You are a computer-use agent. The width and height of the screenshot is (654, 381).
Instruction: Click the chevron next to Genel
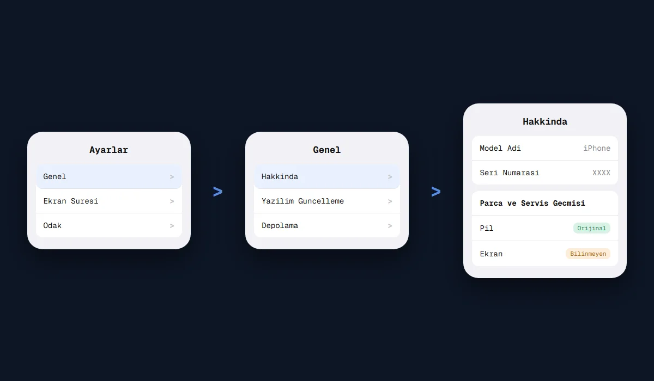click(172, 177)
